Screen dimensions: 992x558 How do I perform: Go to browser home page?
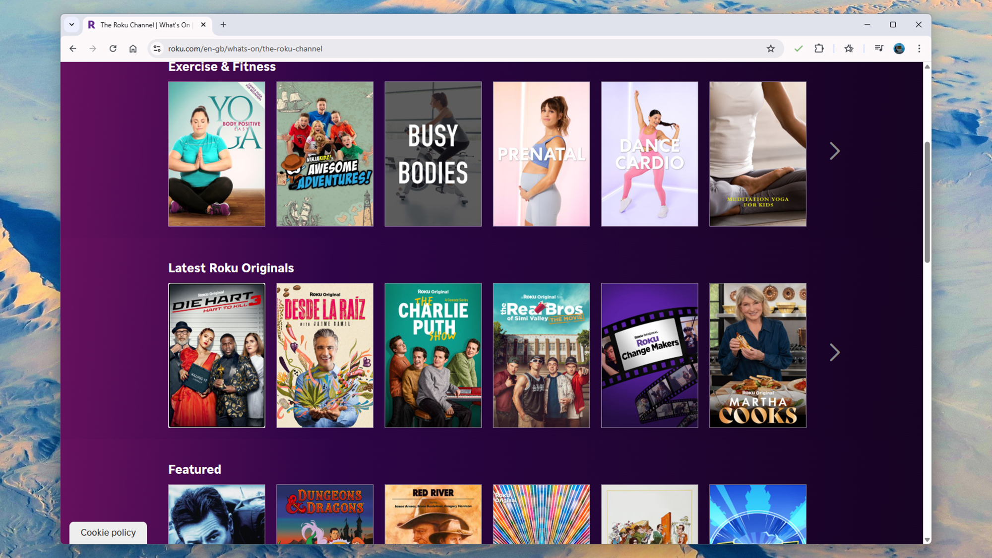coord(133,49)
